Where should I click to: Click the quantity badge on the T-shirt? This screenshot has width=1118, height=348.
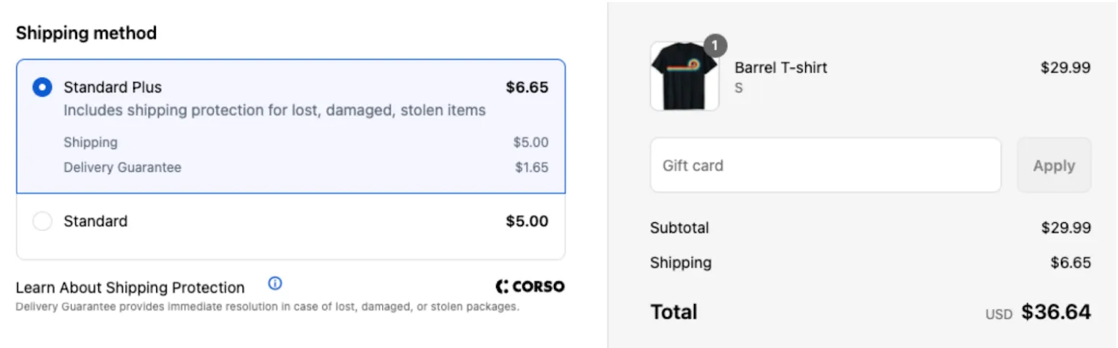pyautogui.click(x=715, y=46)
